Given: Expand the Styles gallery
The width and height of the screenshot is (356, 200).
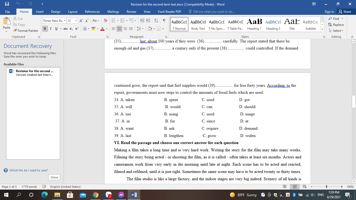Looking at the screenshot, I should (322, 30).
